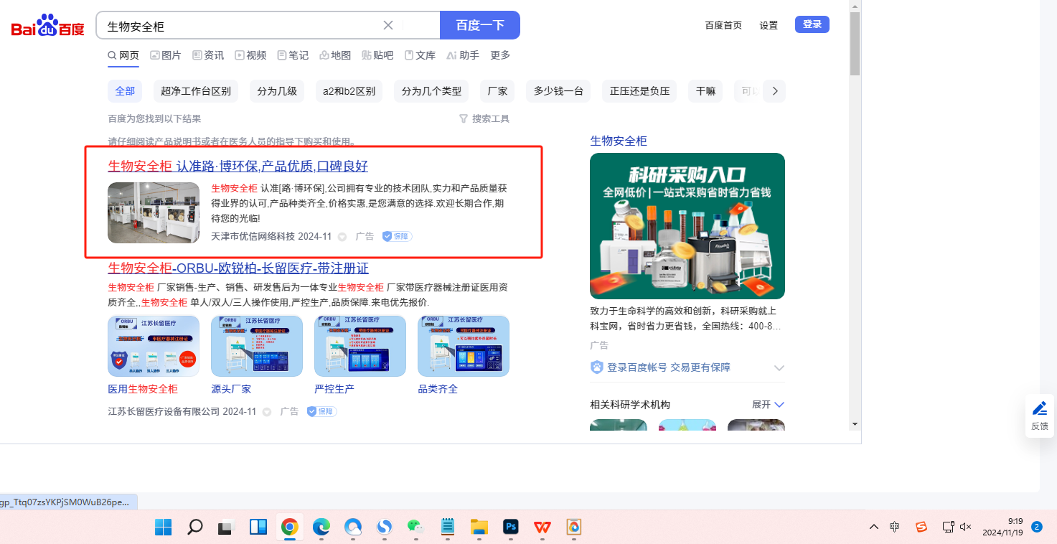Screen dimensions: 1057x544
Task: Open WPS Office from the taskbar
Action: point(542,527)
